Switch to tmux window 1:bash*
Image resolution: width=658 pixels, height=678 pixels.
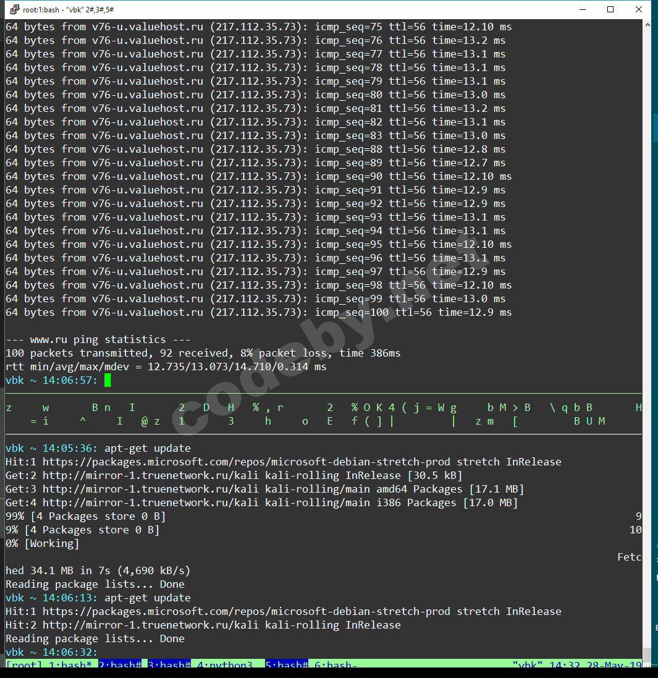tap(70, 664)
